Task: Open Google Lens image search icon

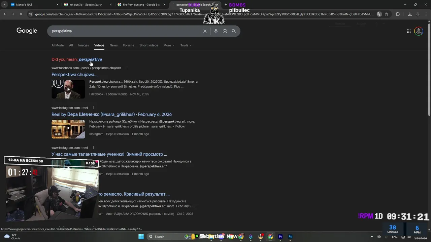Action: (x=225, y=31)
